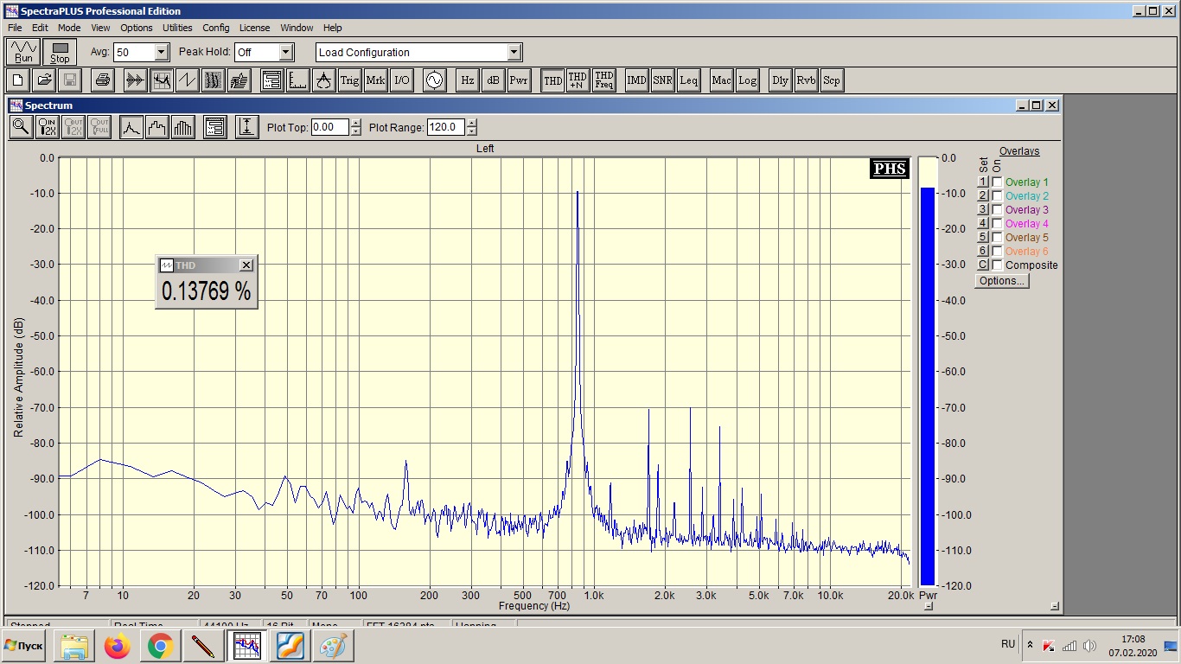Halt acquisition using the Stop button

tap(60, 52)
